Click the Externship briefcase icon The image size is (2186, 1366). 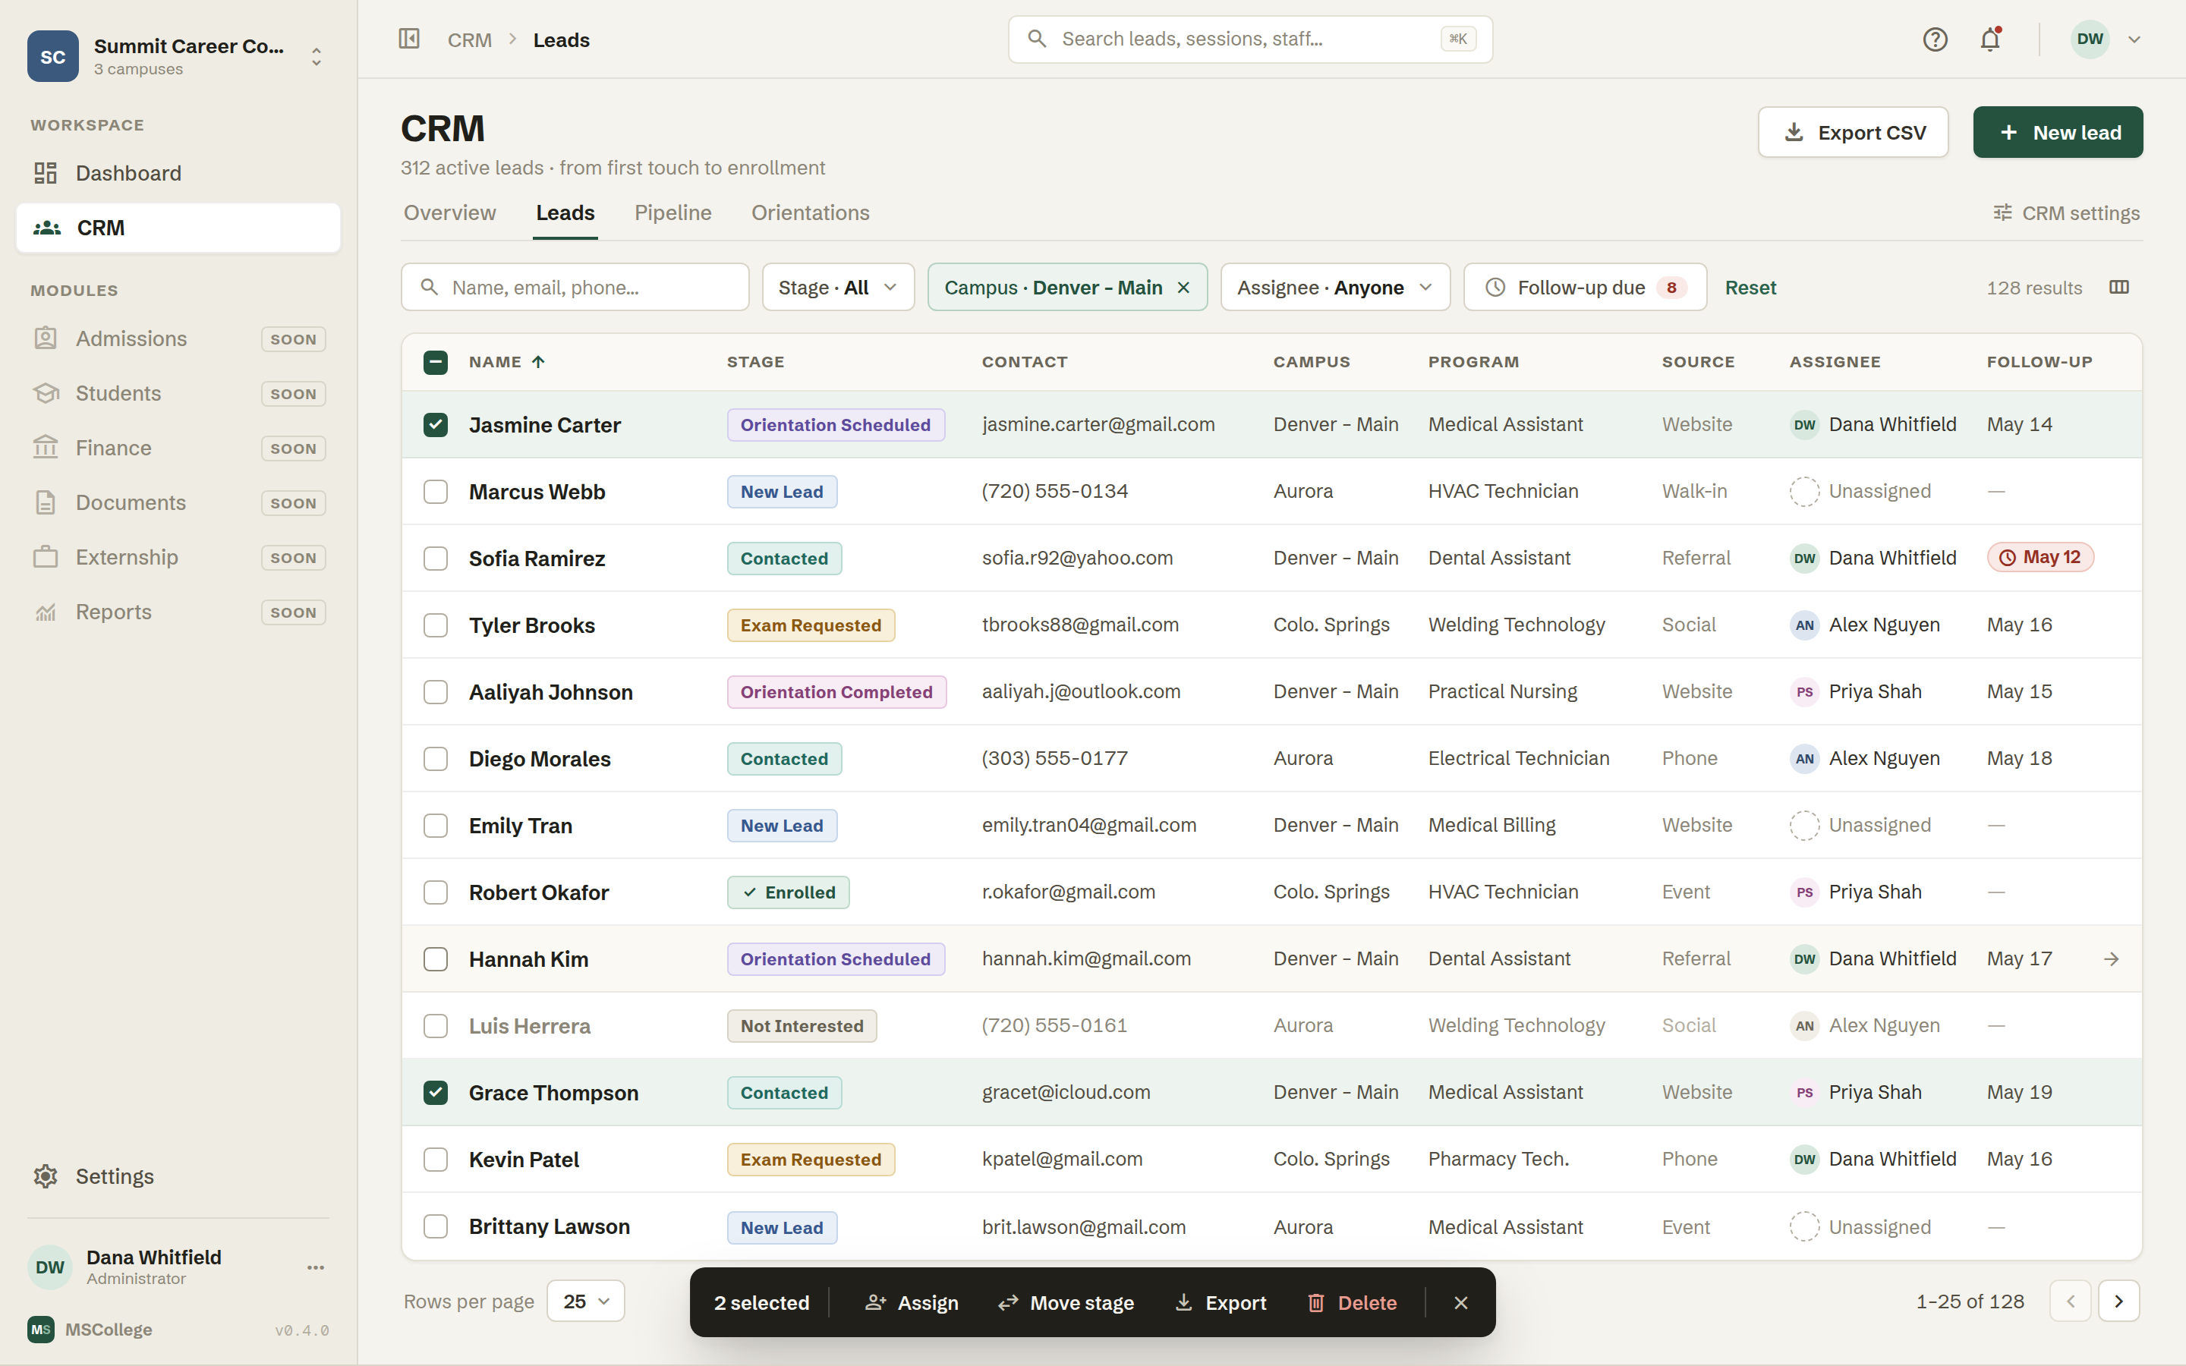(x=46, y=556)
